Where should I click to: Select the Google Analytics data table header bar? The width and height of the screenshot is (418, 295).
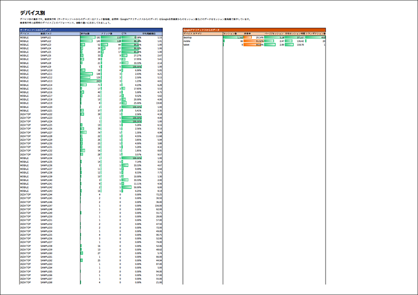(254, 30)
